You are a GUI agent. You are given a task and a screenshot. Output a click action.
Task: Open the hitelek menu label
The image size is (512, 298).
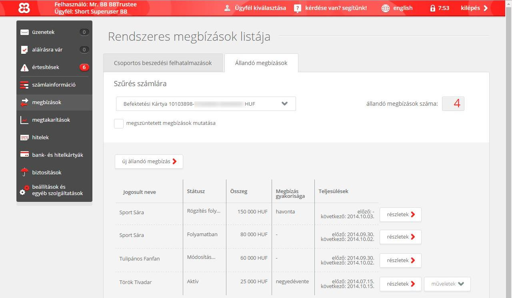click(x=40, y=138)
